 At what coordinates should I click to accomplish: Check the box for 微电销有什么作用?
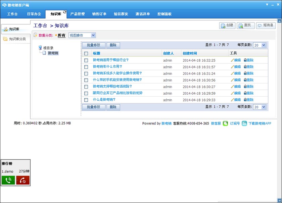click(x=86, y=67)
